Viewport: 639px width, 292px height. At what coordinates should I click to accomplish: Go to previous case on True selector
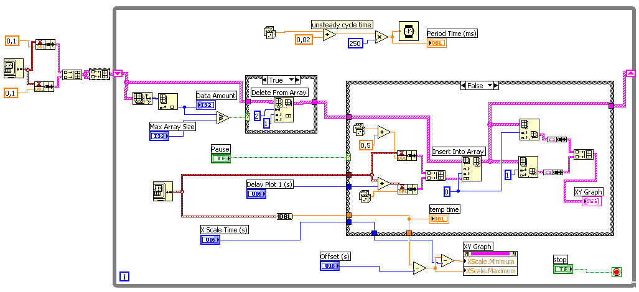tap(264, 80)
